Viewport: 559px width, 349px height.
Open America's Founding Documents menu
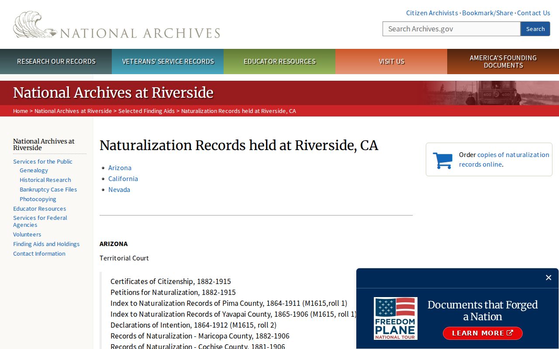pos(503,62)
